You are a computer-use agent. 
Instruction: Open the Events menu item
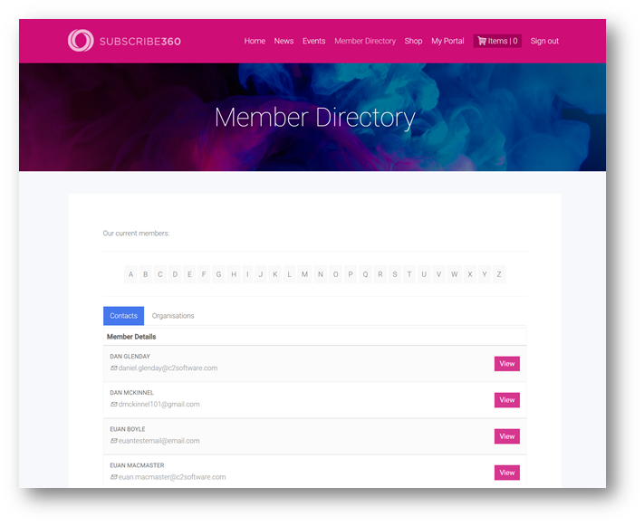coord(313,41)
